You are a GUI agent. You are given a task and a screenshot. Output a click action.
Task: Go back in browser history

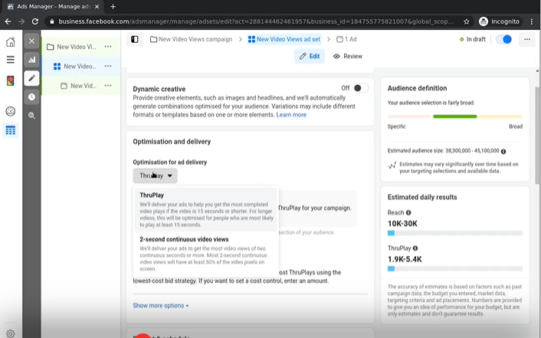[8, 21]
